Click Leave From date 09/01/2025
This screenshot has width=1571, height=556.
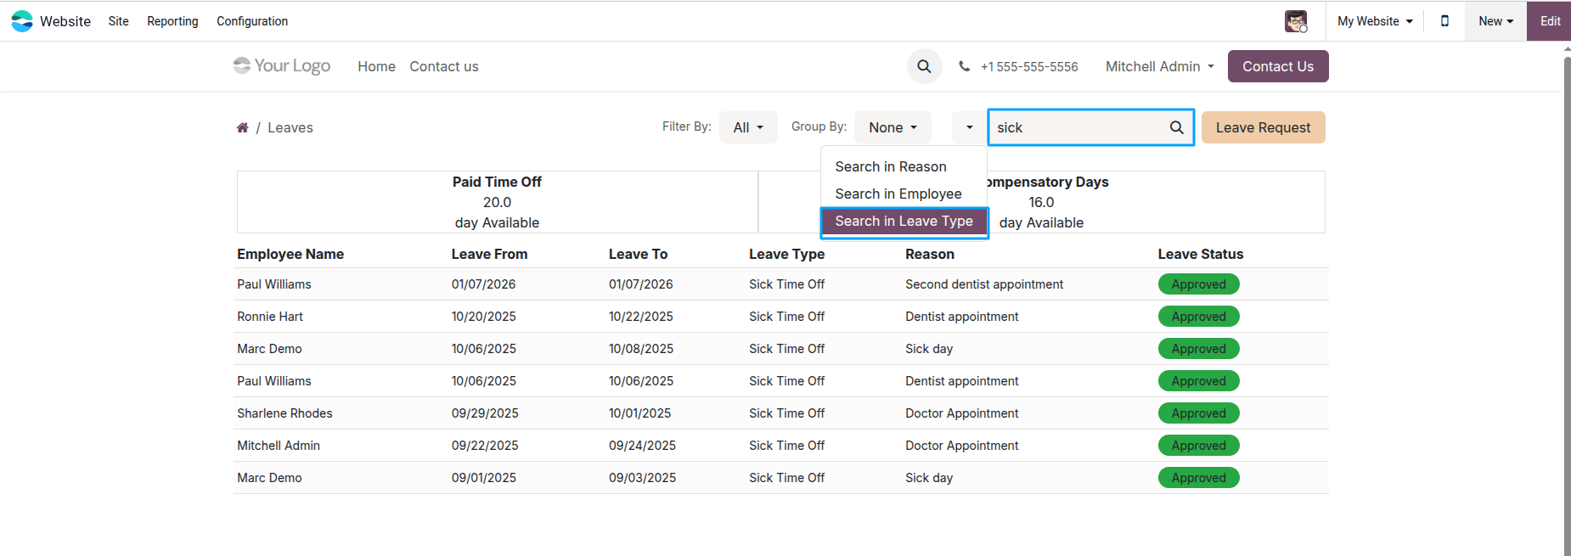[x=484, y=478]
